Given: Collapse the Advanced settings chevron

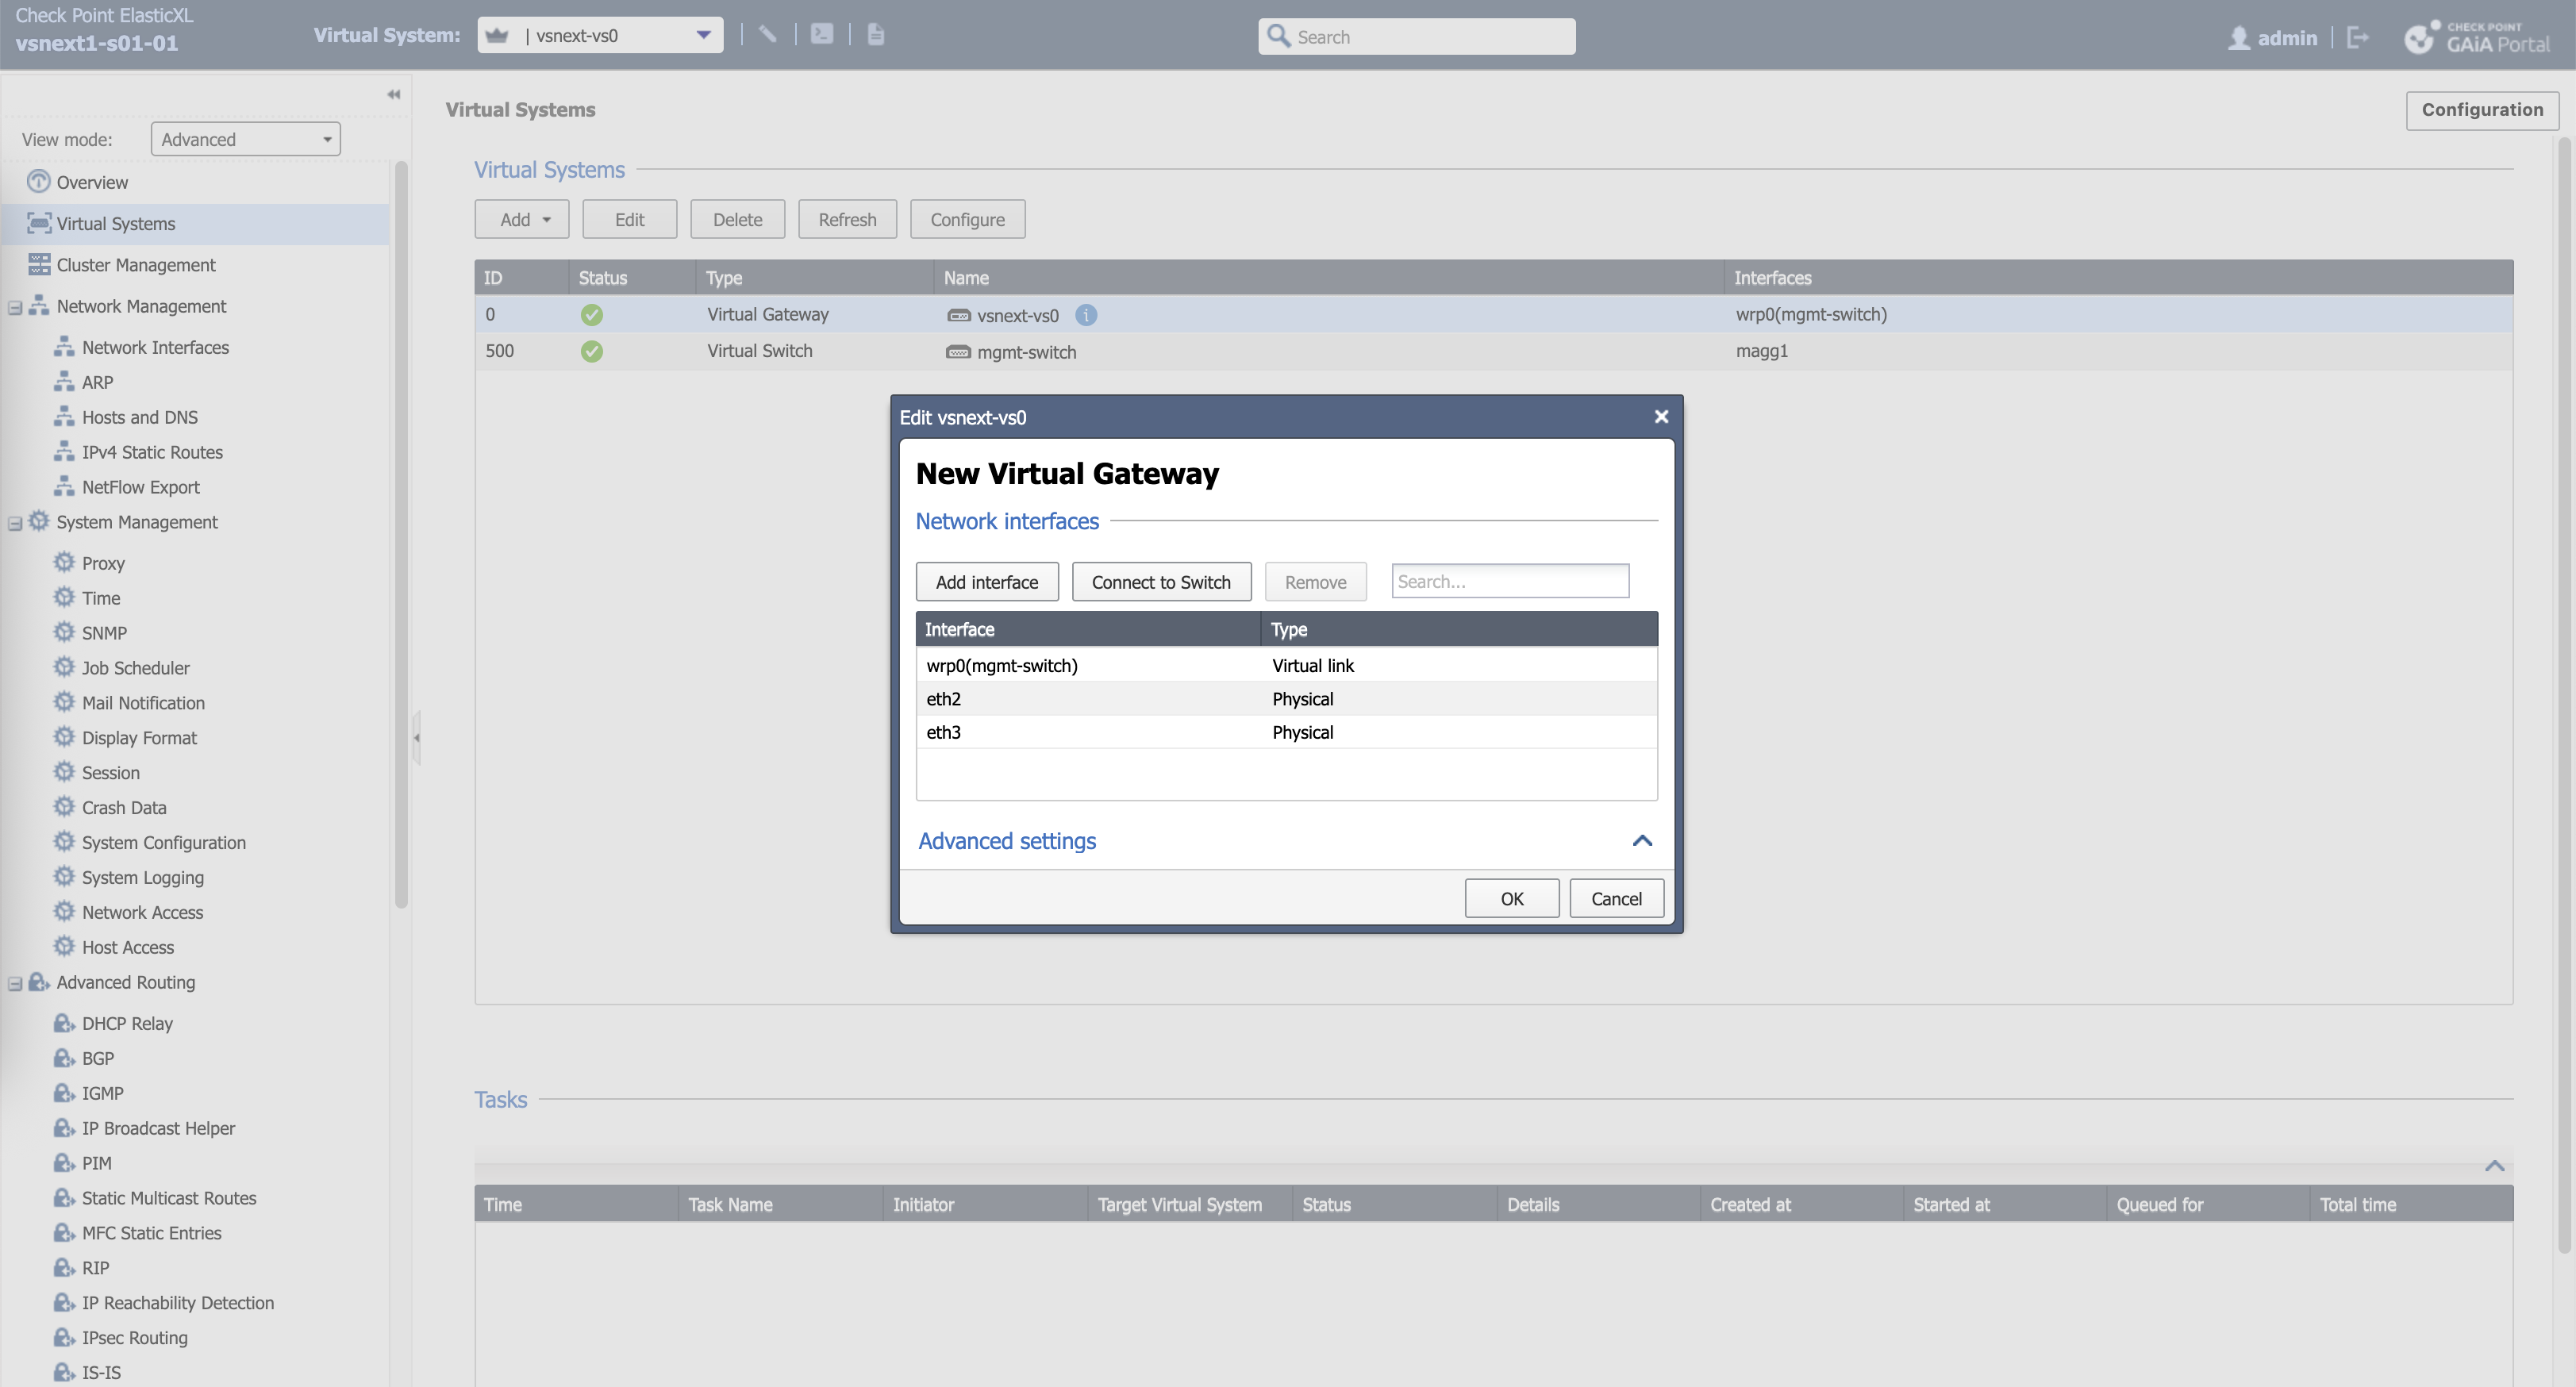Looking at the screenshot, I should coord(1641,841).
